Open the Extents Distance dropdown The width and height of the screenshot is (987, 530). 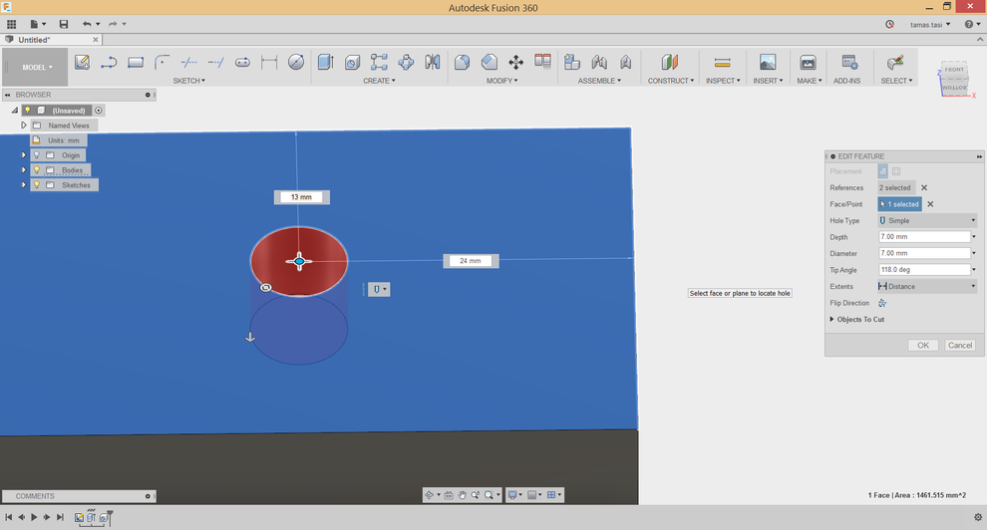point(927,286)
